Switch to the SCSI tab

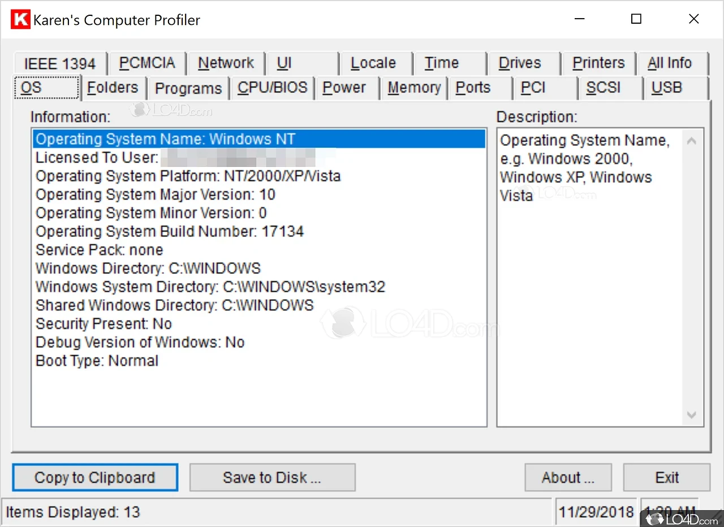(610, 88)
